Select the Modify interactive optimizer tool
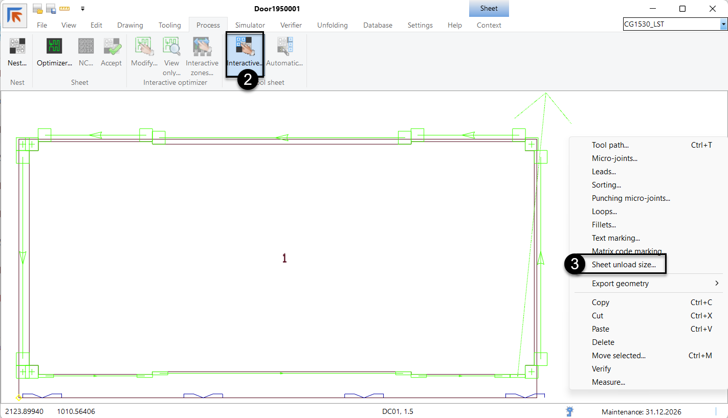The height and width of the screenshot is (418, 728). pyautogui.click(x=144, y=47)
